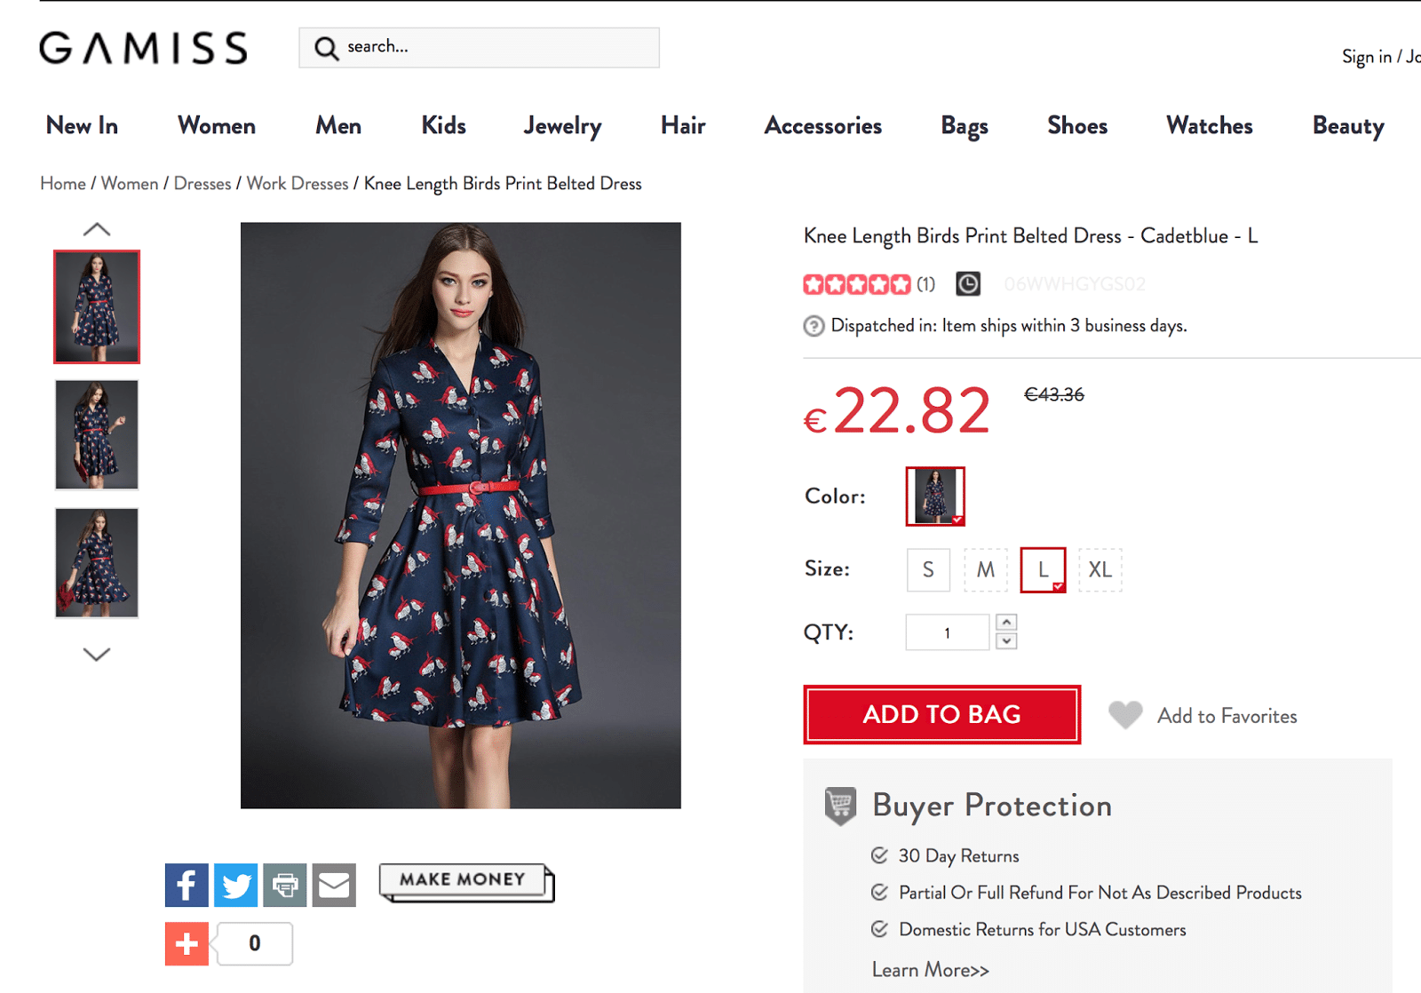Email this product using envelope icon
The image size is (1421, 993).
pos(334,885)
